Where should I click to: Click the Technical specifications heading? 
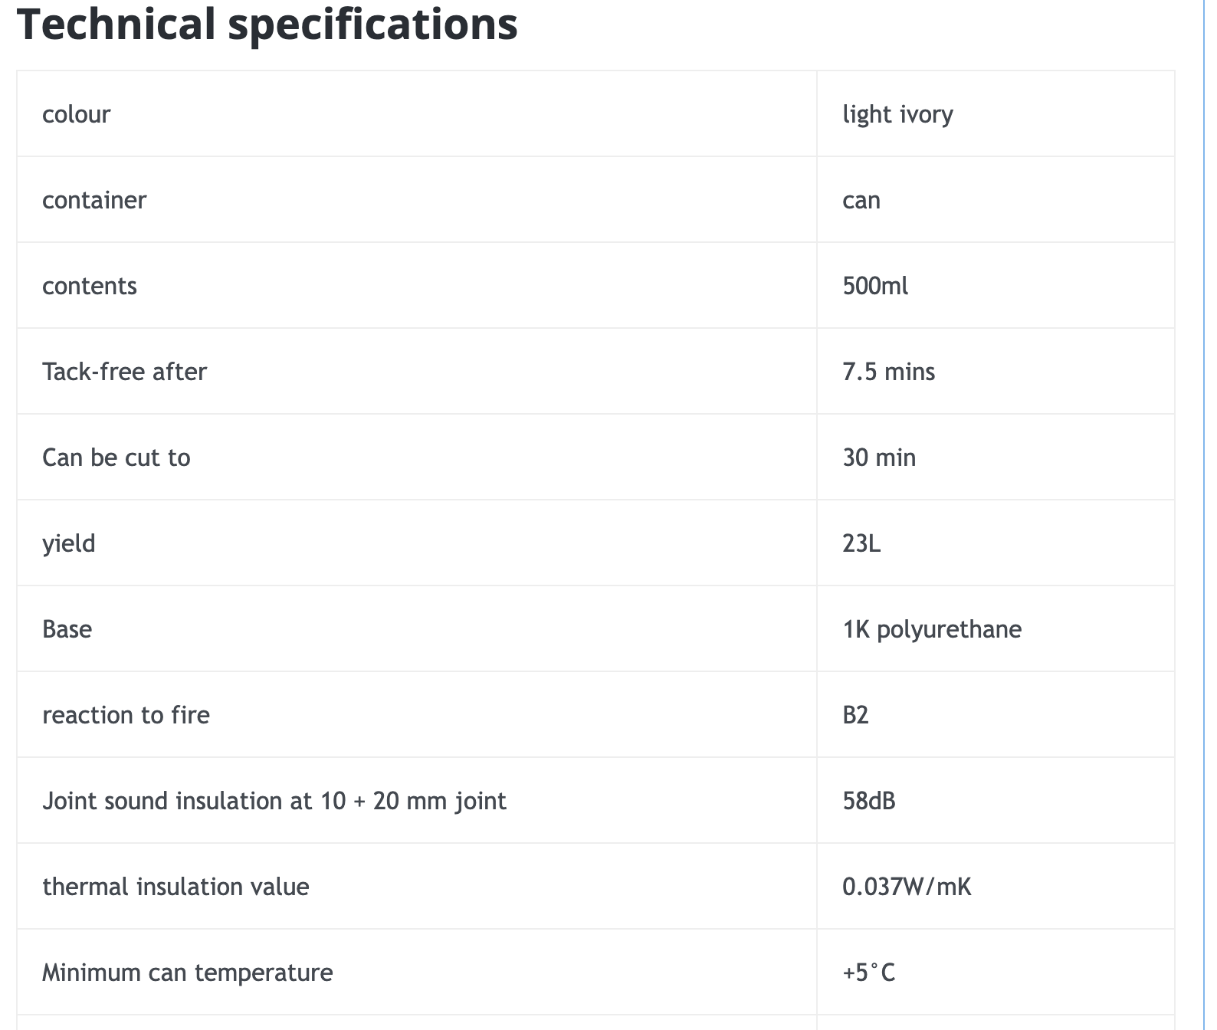tap(267, 25)
